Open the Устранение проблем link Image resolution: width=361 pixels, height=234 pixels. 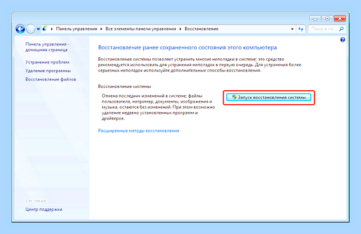click(x=47, y=62)
